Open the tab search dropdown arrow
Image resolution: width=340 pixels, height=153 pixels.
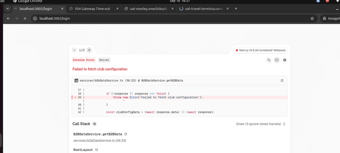click(x=7, y=9)
